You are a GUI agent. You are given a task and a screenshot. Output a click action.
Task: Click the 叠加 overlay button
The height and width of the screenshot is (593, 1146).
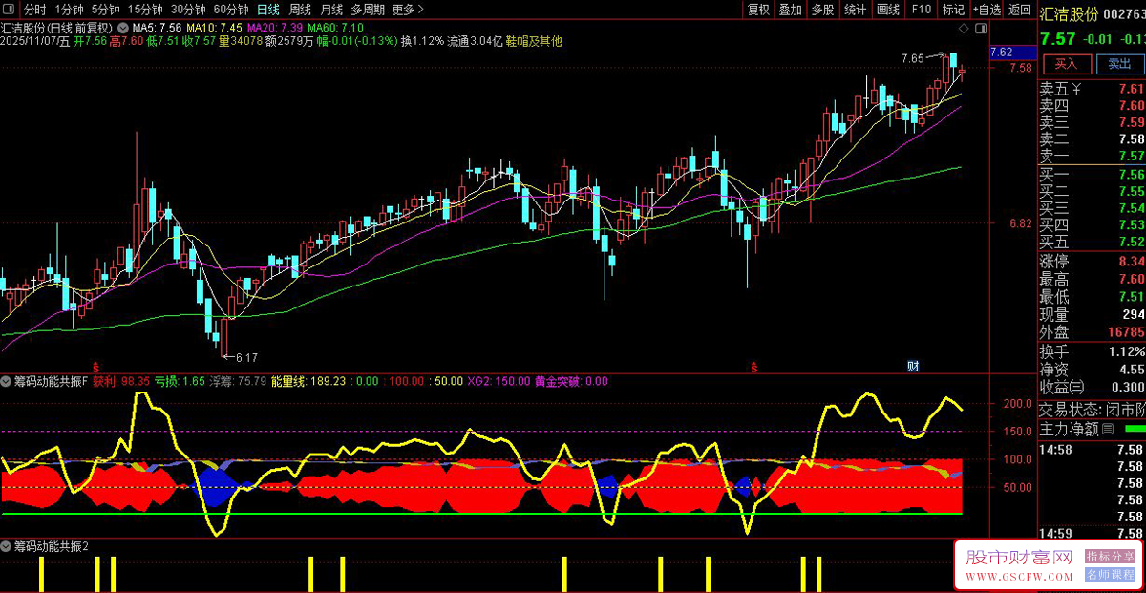click(790, 10)
